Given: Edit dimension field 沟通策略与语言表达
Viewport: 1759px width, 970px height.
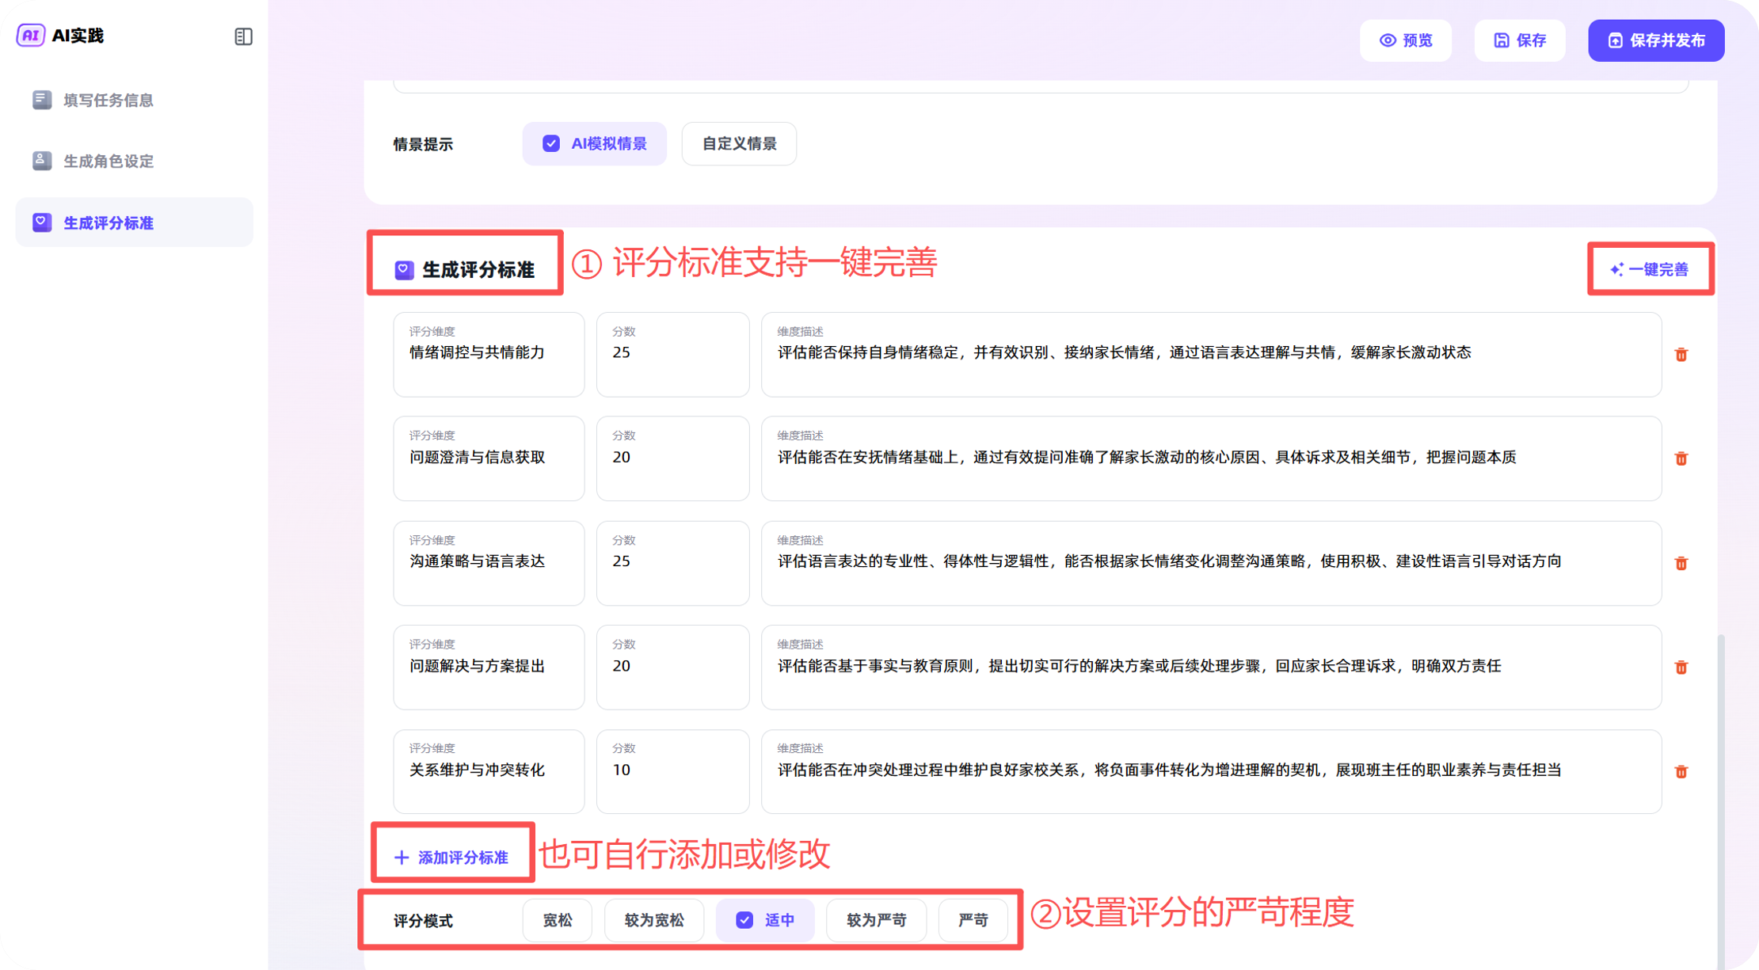Looking at the screenshot, I should (489, 563).
